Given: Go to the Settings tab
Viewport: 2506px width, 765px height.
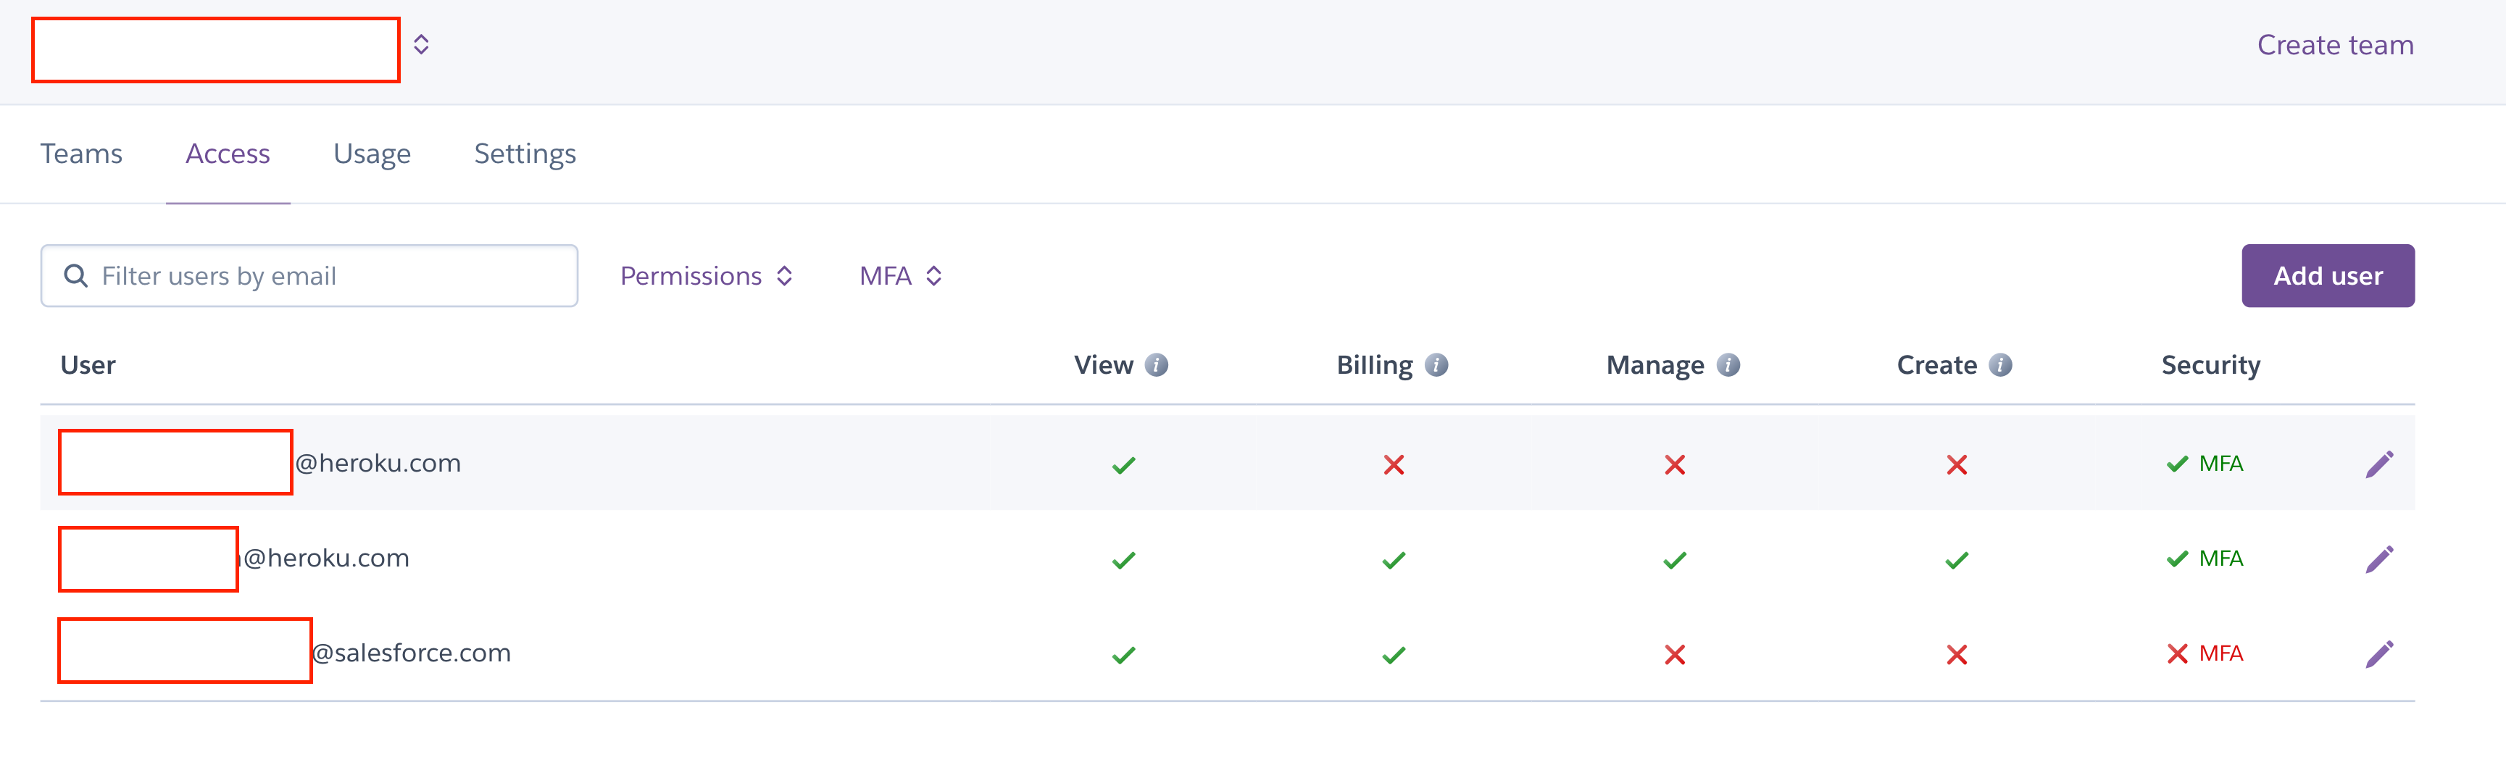Looking at the screenshot, I should [525, 154].
